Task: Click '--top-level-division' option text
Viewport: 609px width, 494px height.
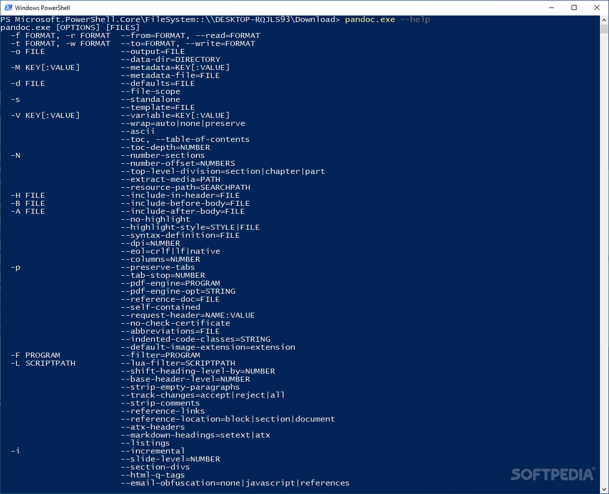Action: point(223,171)
